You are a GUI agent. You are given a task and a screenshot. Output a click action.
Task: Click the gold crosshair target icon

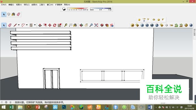[x=186, y=25]
